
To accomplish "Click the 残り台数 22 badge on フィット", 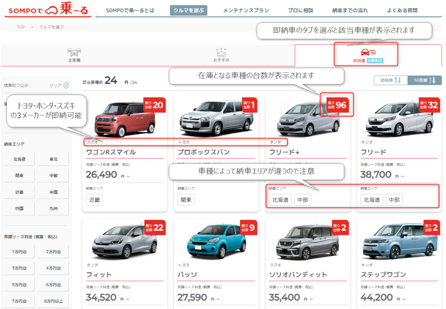I will [x=155, y=228].
